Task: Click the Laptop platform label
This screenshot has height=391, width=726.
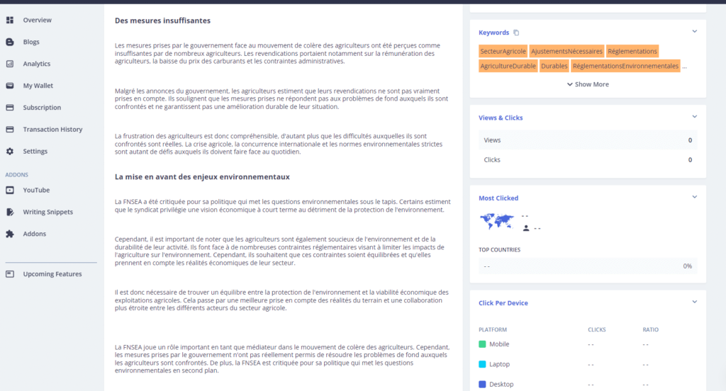Action: pos(500,364)
